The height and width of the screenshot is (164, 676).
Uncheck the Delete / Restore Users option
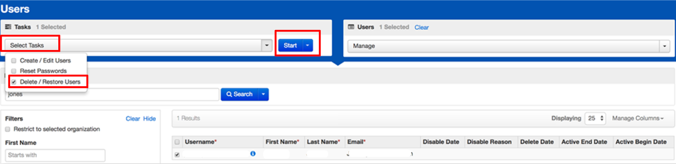click(14, 82)
